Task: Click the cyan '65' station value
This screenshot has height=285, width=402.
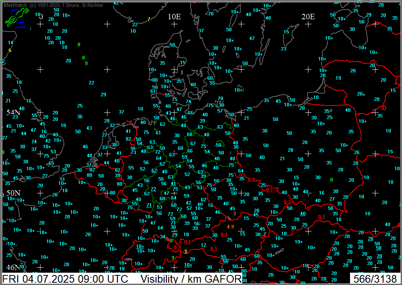Action: (51, 163)
